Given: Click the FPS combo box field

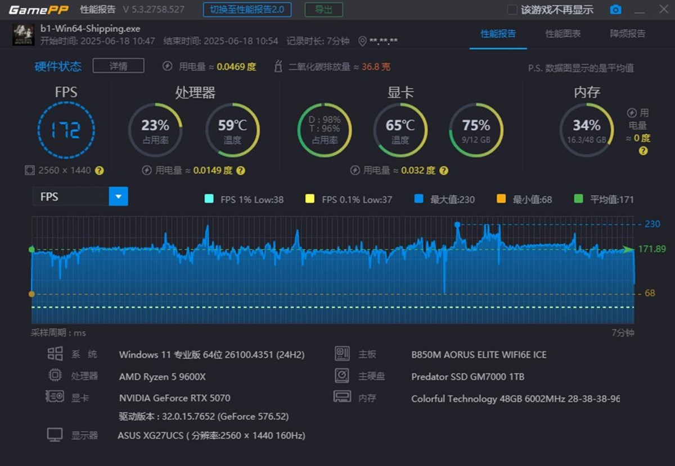Looking at the screenshot, I should 80,197.
